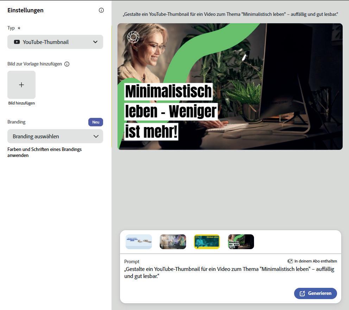Select the light blue thumbnail variant
349x310 pixels.
139,242
